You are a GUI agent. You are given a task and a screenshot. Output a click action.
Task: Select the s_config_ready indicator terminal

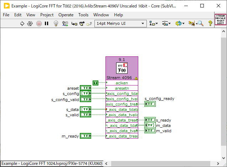coord(150,104)
